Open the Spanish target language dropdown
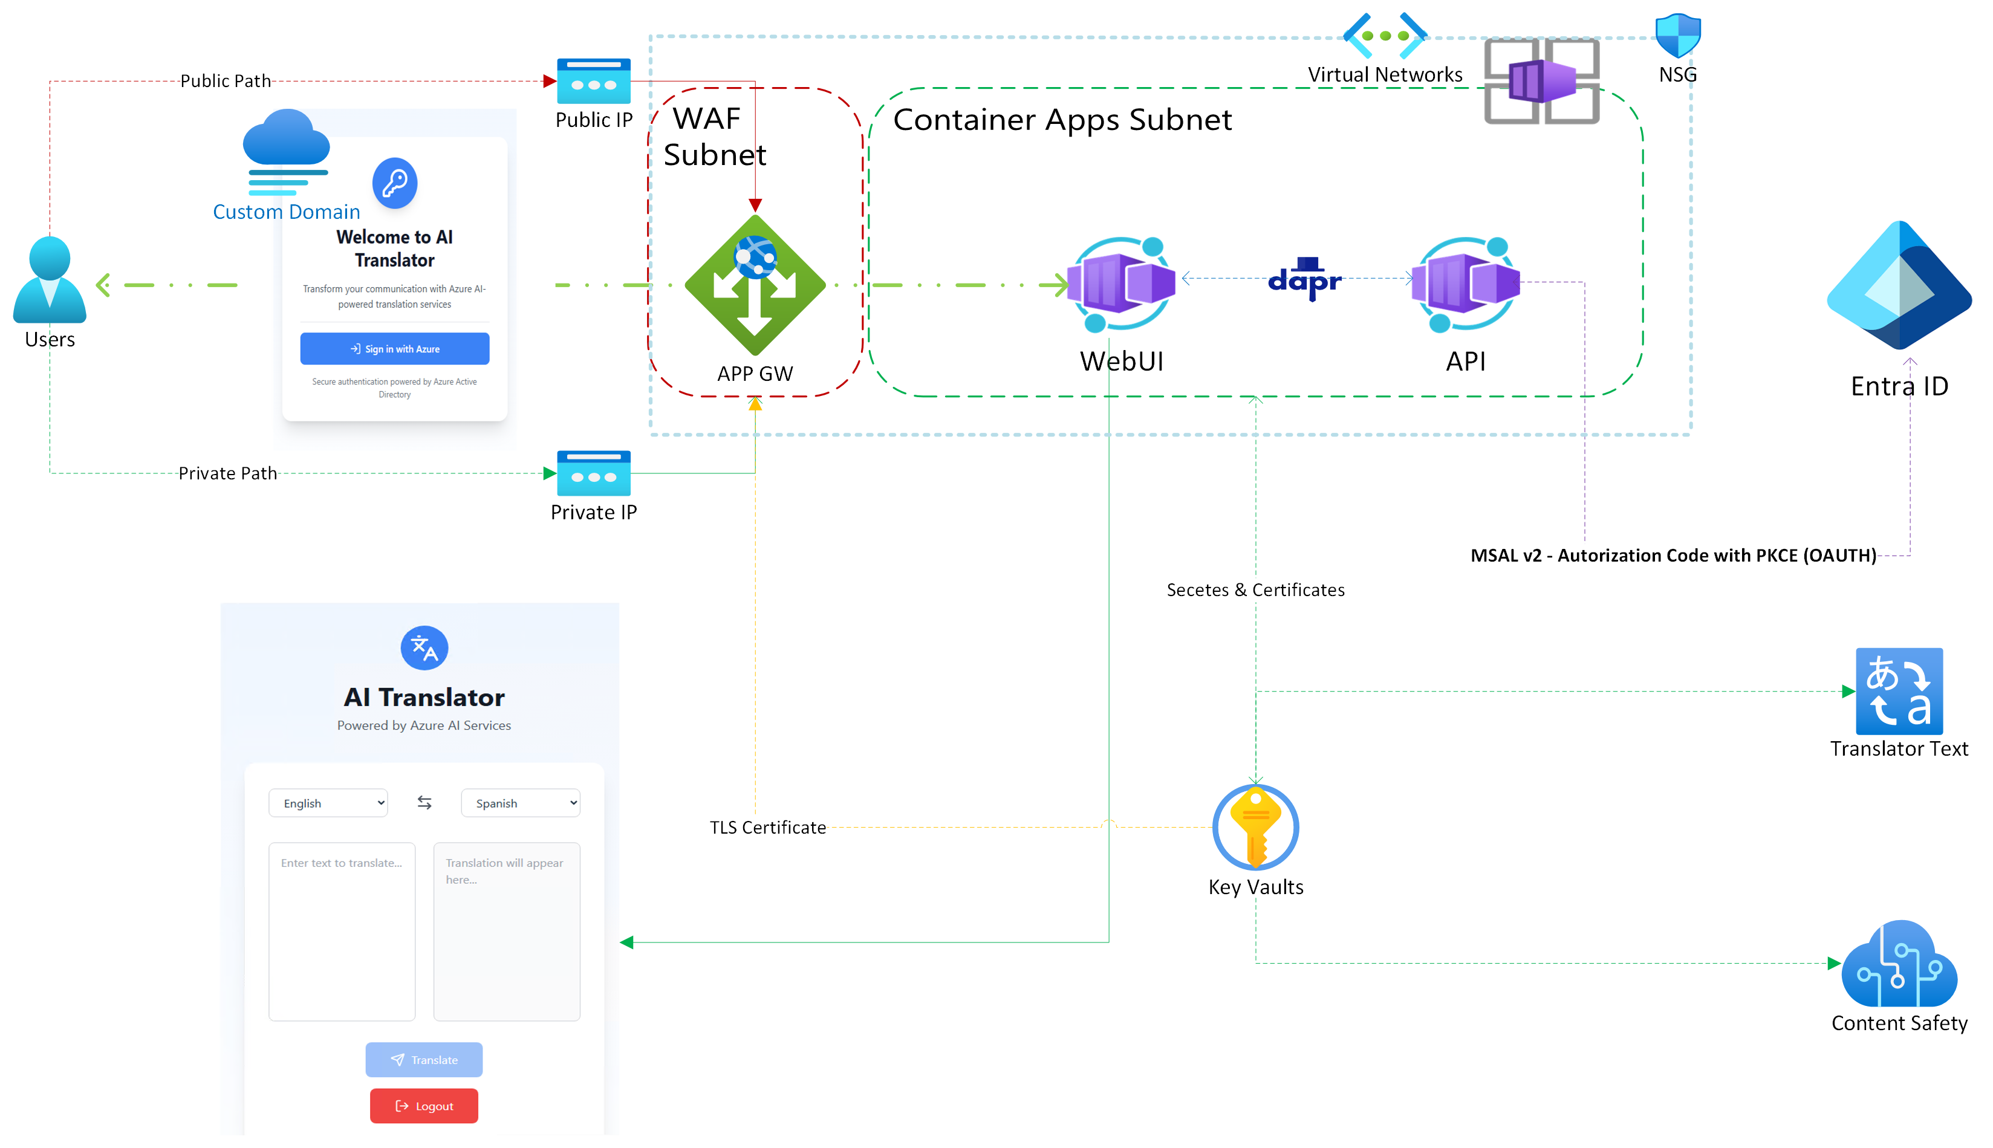The width and height of the screenshot is (1993, 1148). click(521, 803)
